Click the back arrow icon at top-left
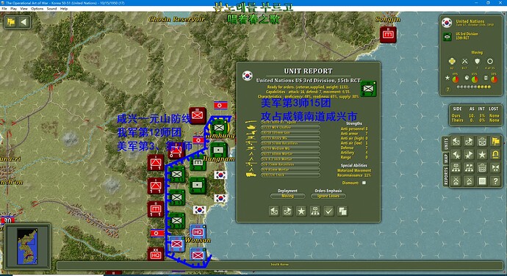This screenshot has height=276, width=507. click(24, 22)
